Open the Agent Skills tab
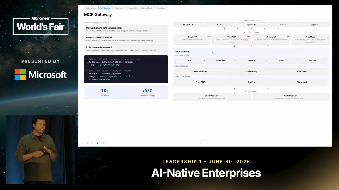This screenshot has height=190, width=339. (x=133, y=8)
